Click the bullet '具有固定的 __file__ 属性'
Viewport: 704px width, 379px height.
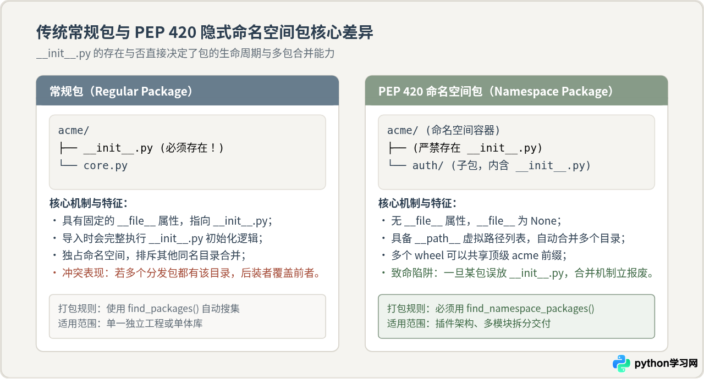[163, 221]
